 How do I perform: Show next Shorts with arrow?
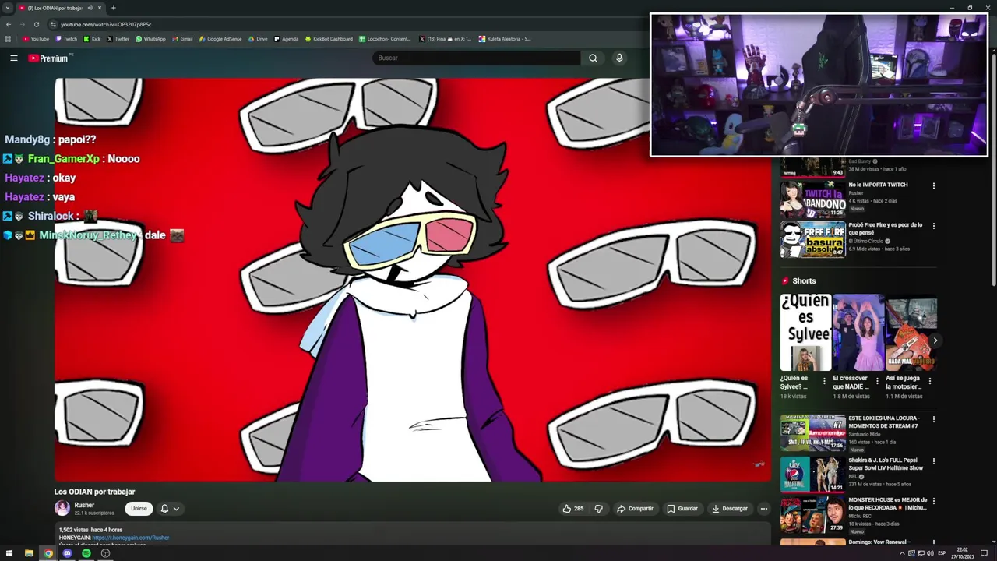pos(935,340)
